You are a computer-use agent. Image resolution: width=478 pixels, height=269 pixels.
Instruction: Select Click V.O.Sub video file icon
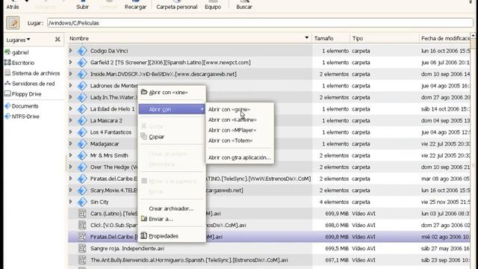[x=82, y=225]
